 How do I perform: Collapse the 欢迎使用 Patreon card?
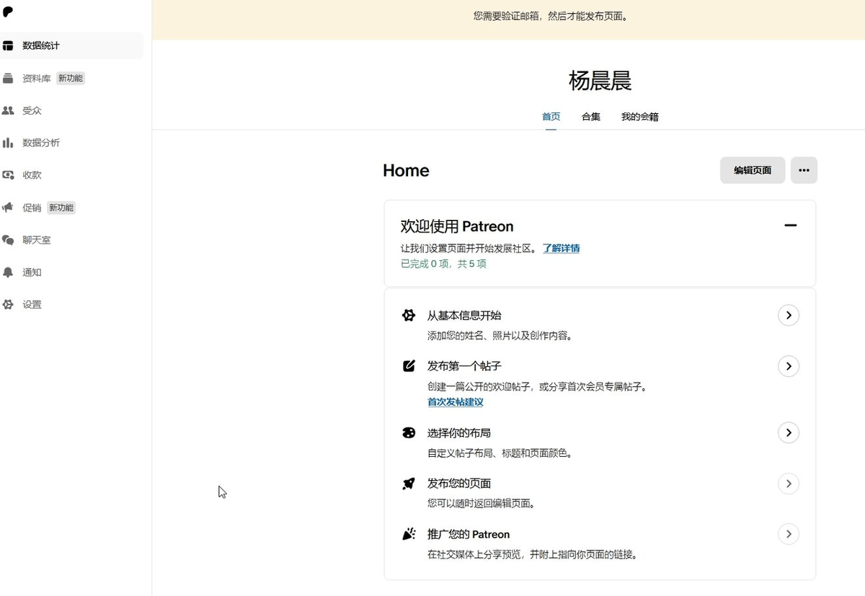tap(791, 226)
